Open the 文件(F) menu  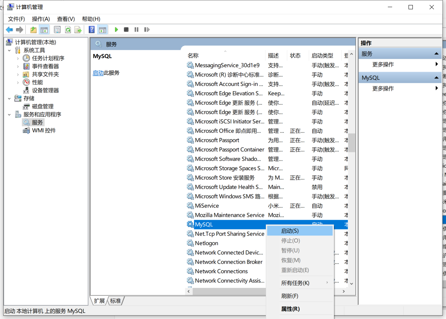(16, 19)
